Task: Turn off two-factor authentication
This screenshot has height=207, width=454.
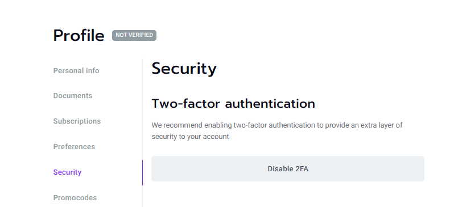Action: [x=288, y=169]
